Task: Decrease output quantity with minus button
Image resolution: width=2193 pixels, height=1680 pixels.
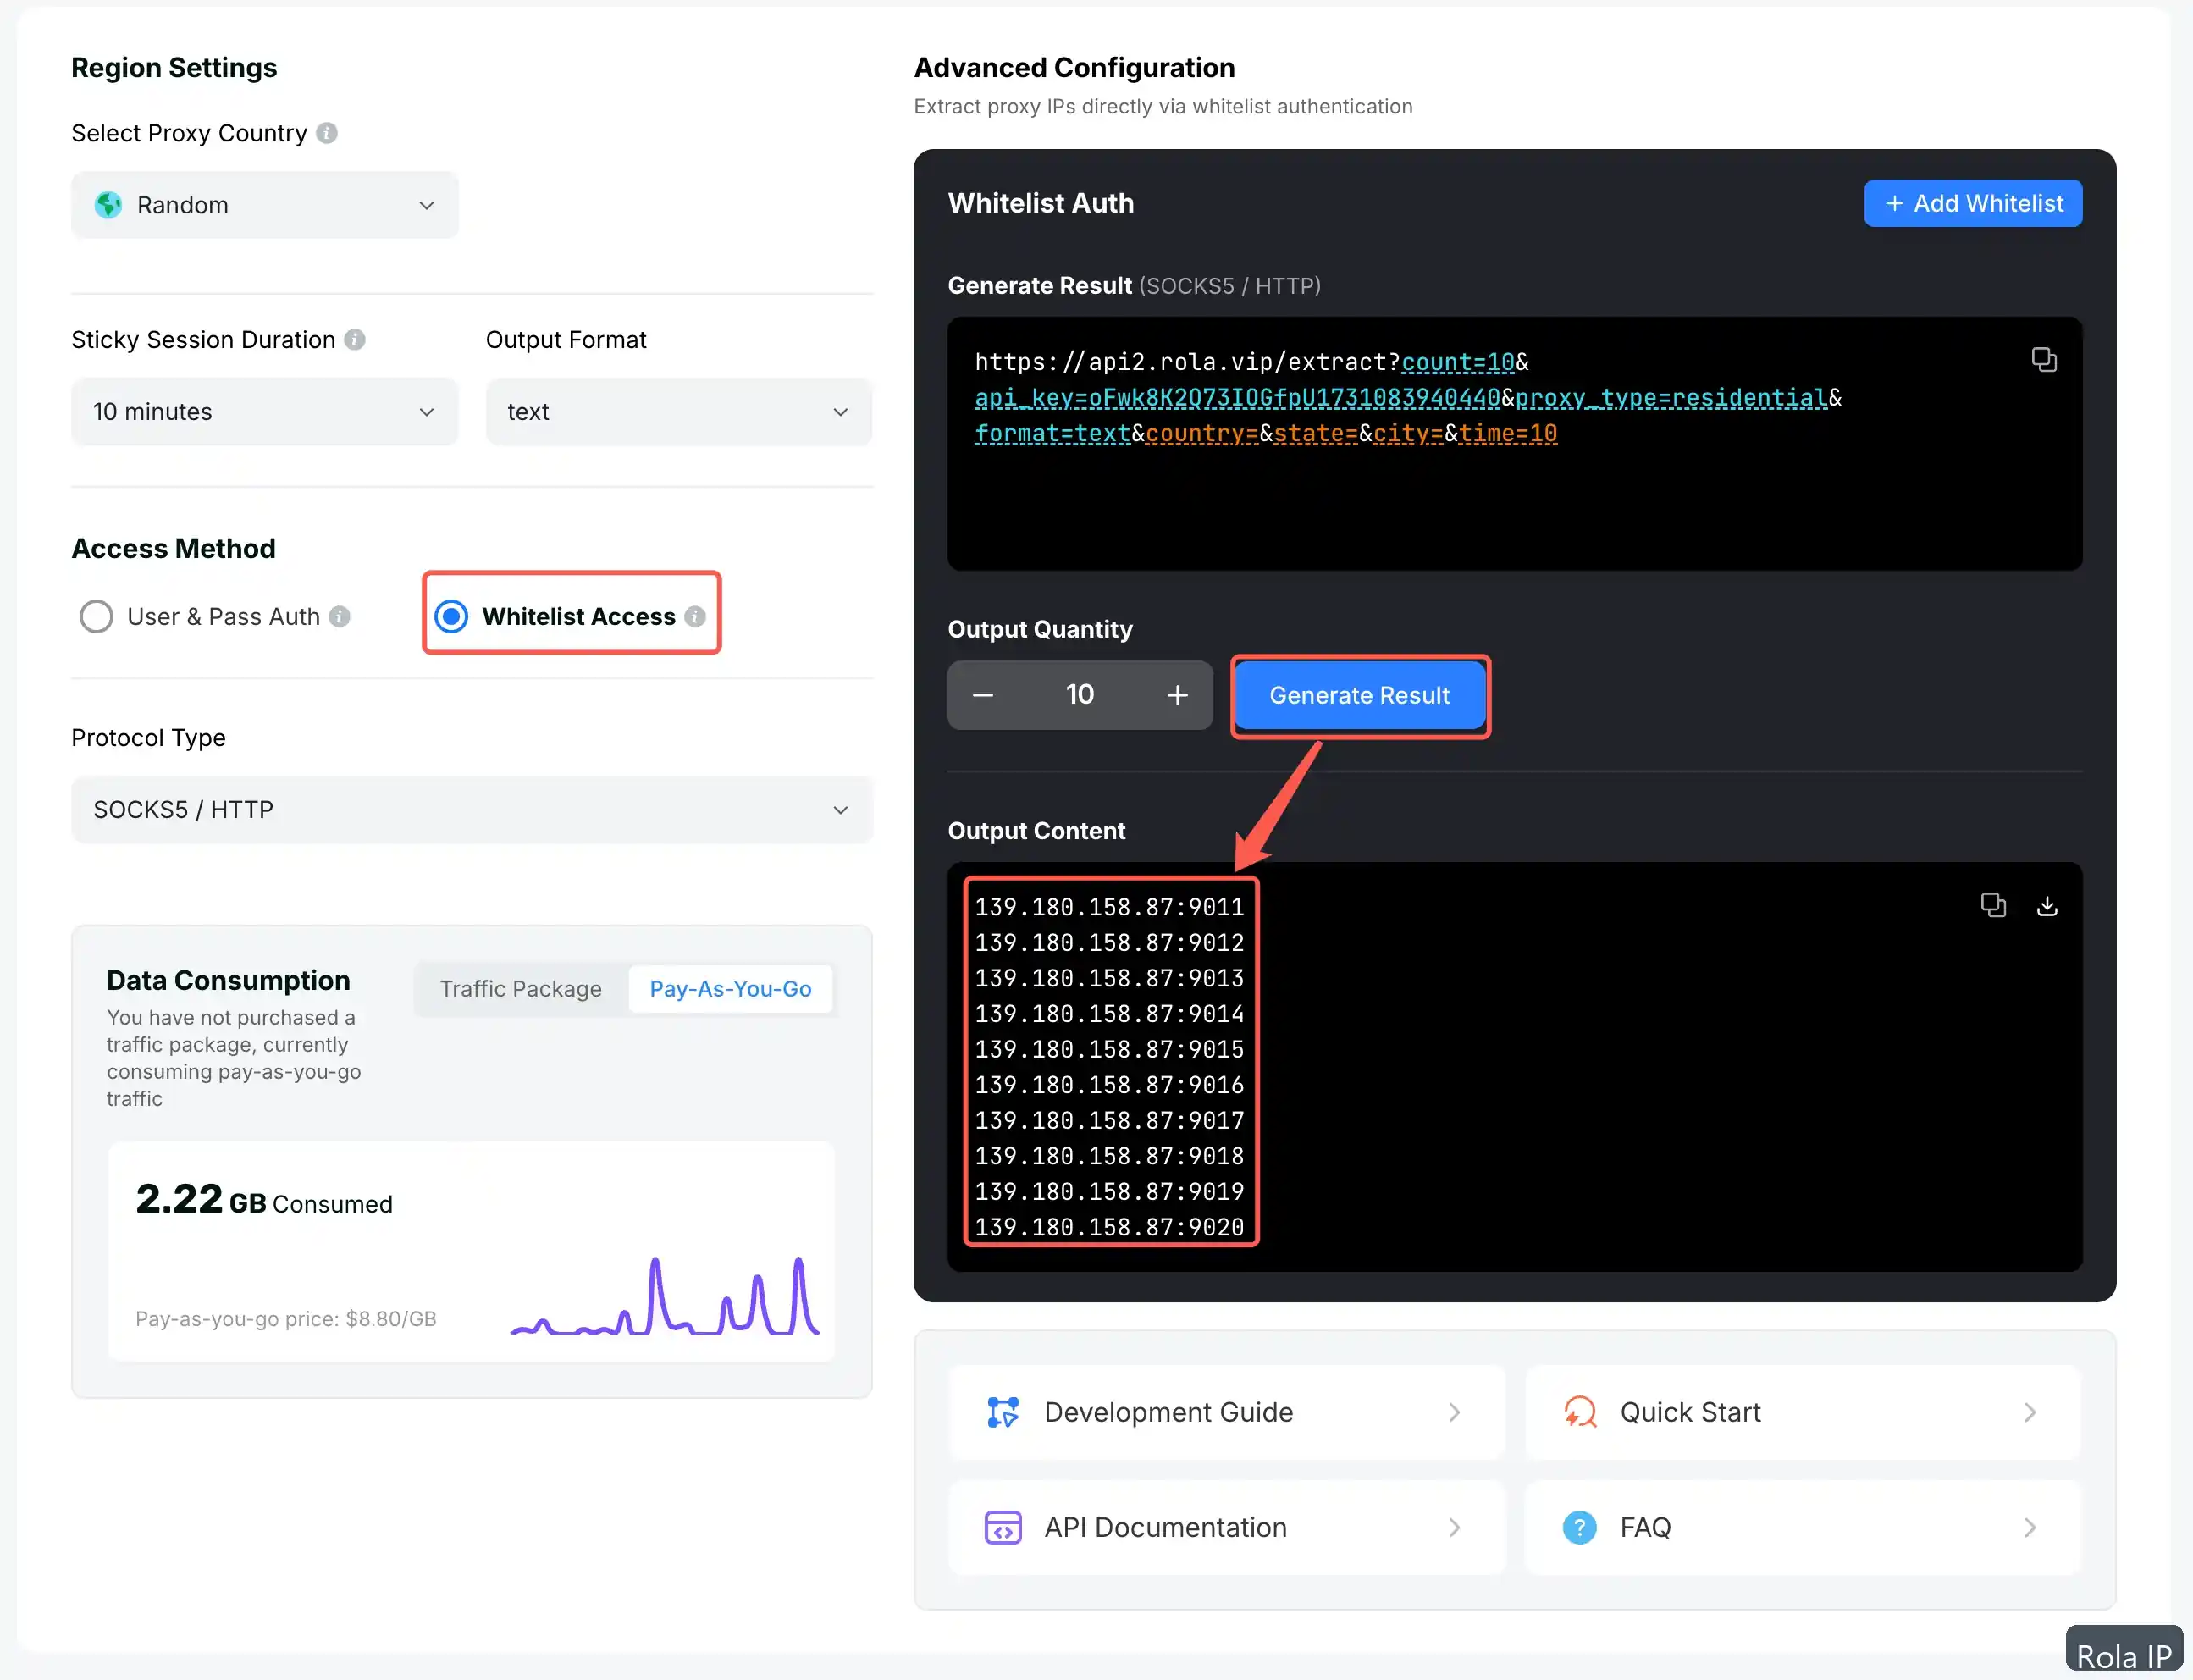Action: [x=983, y=695]
